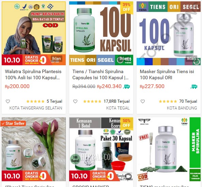Open Tiens bottle with tulips product image
This screenshot has width=202, height=187.
tap(34, 149)
